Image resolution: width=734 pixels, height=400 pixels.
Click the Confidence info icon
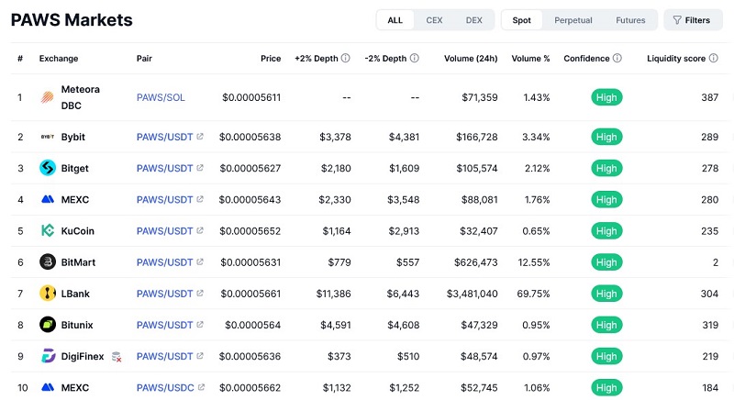tap(617, 58)
